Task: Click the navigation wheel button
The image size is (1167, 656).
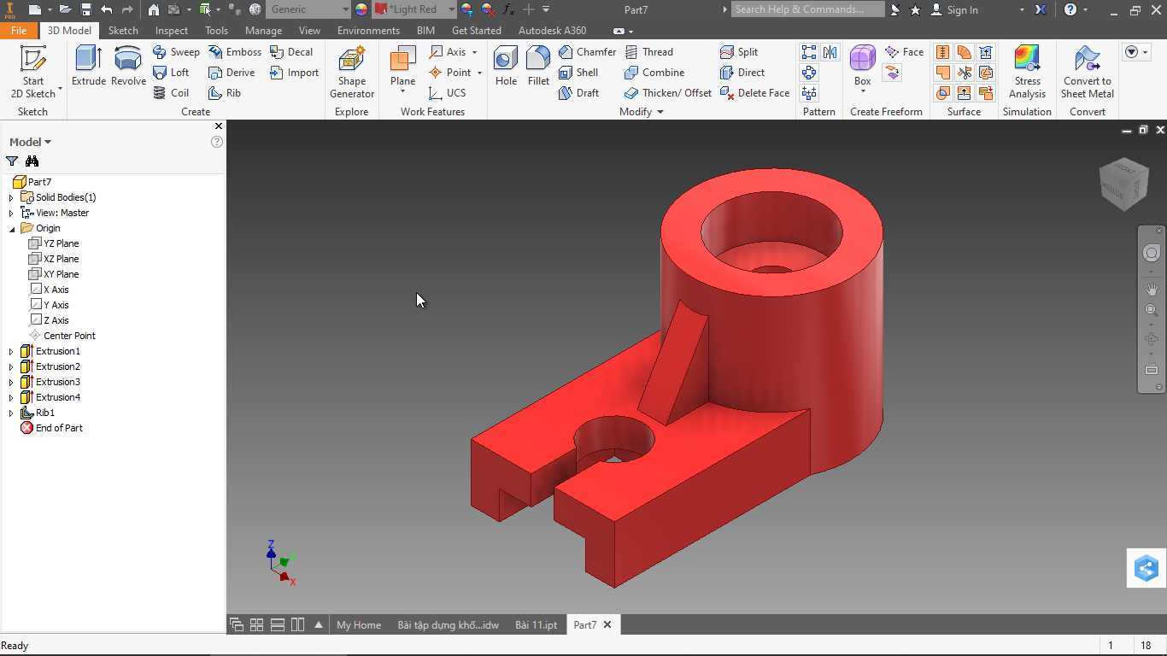Action: [1152, 253]
